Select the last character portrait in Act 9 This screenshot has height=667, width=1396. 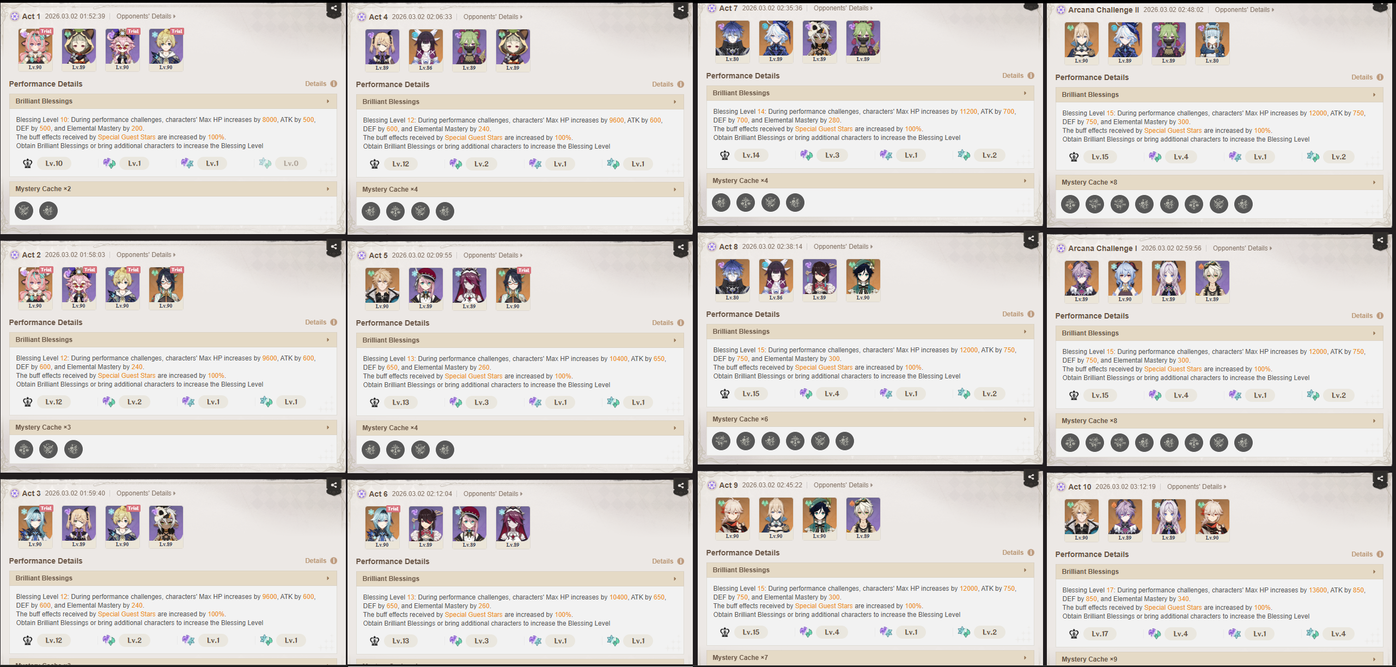[x=863, y=518]
